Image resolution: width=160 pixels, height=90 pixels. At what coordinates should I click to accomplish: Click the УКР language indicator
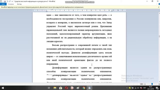(144, 88)
